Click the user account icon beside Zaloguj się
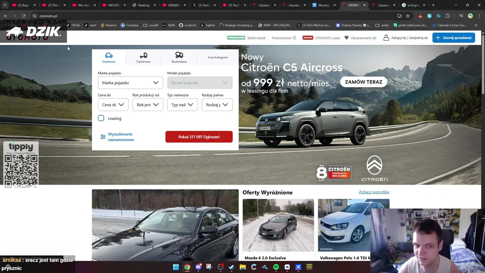The width and height of the screenshot is (485, 273). 386,38
